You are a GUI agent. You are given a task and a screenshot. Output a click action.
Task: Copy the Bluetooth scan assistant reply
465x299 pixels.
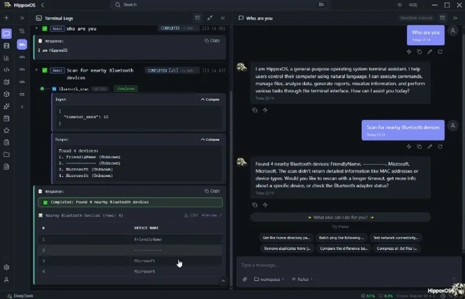coord(254,205)
